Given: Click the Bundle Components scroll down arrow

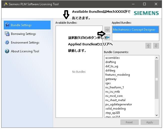Looking at the screenshot, I should tap(156, 115).
